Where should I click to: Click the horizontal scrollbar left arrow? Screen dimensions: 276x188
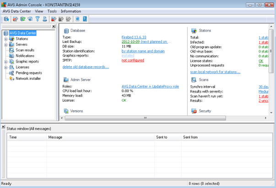click(62, 118)
